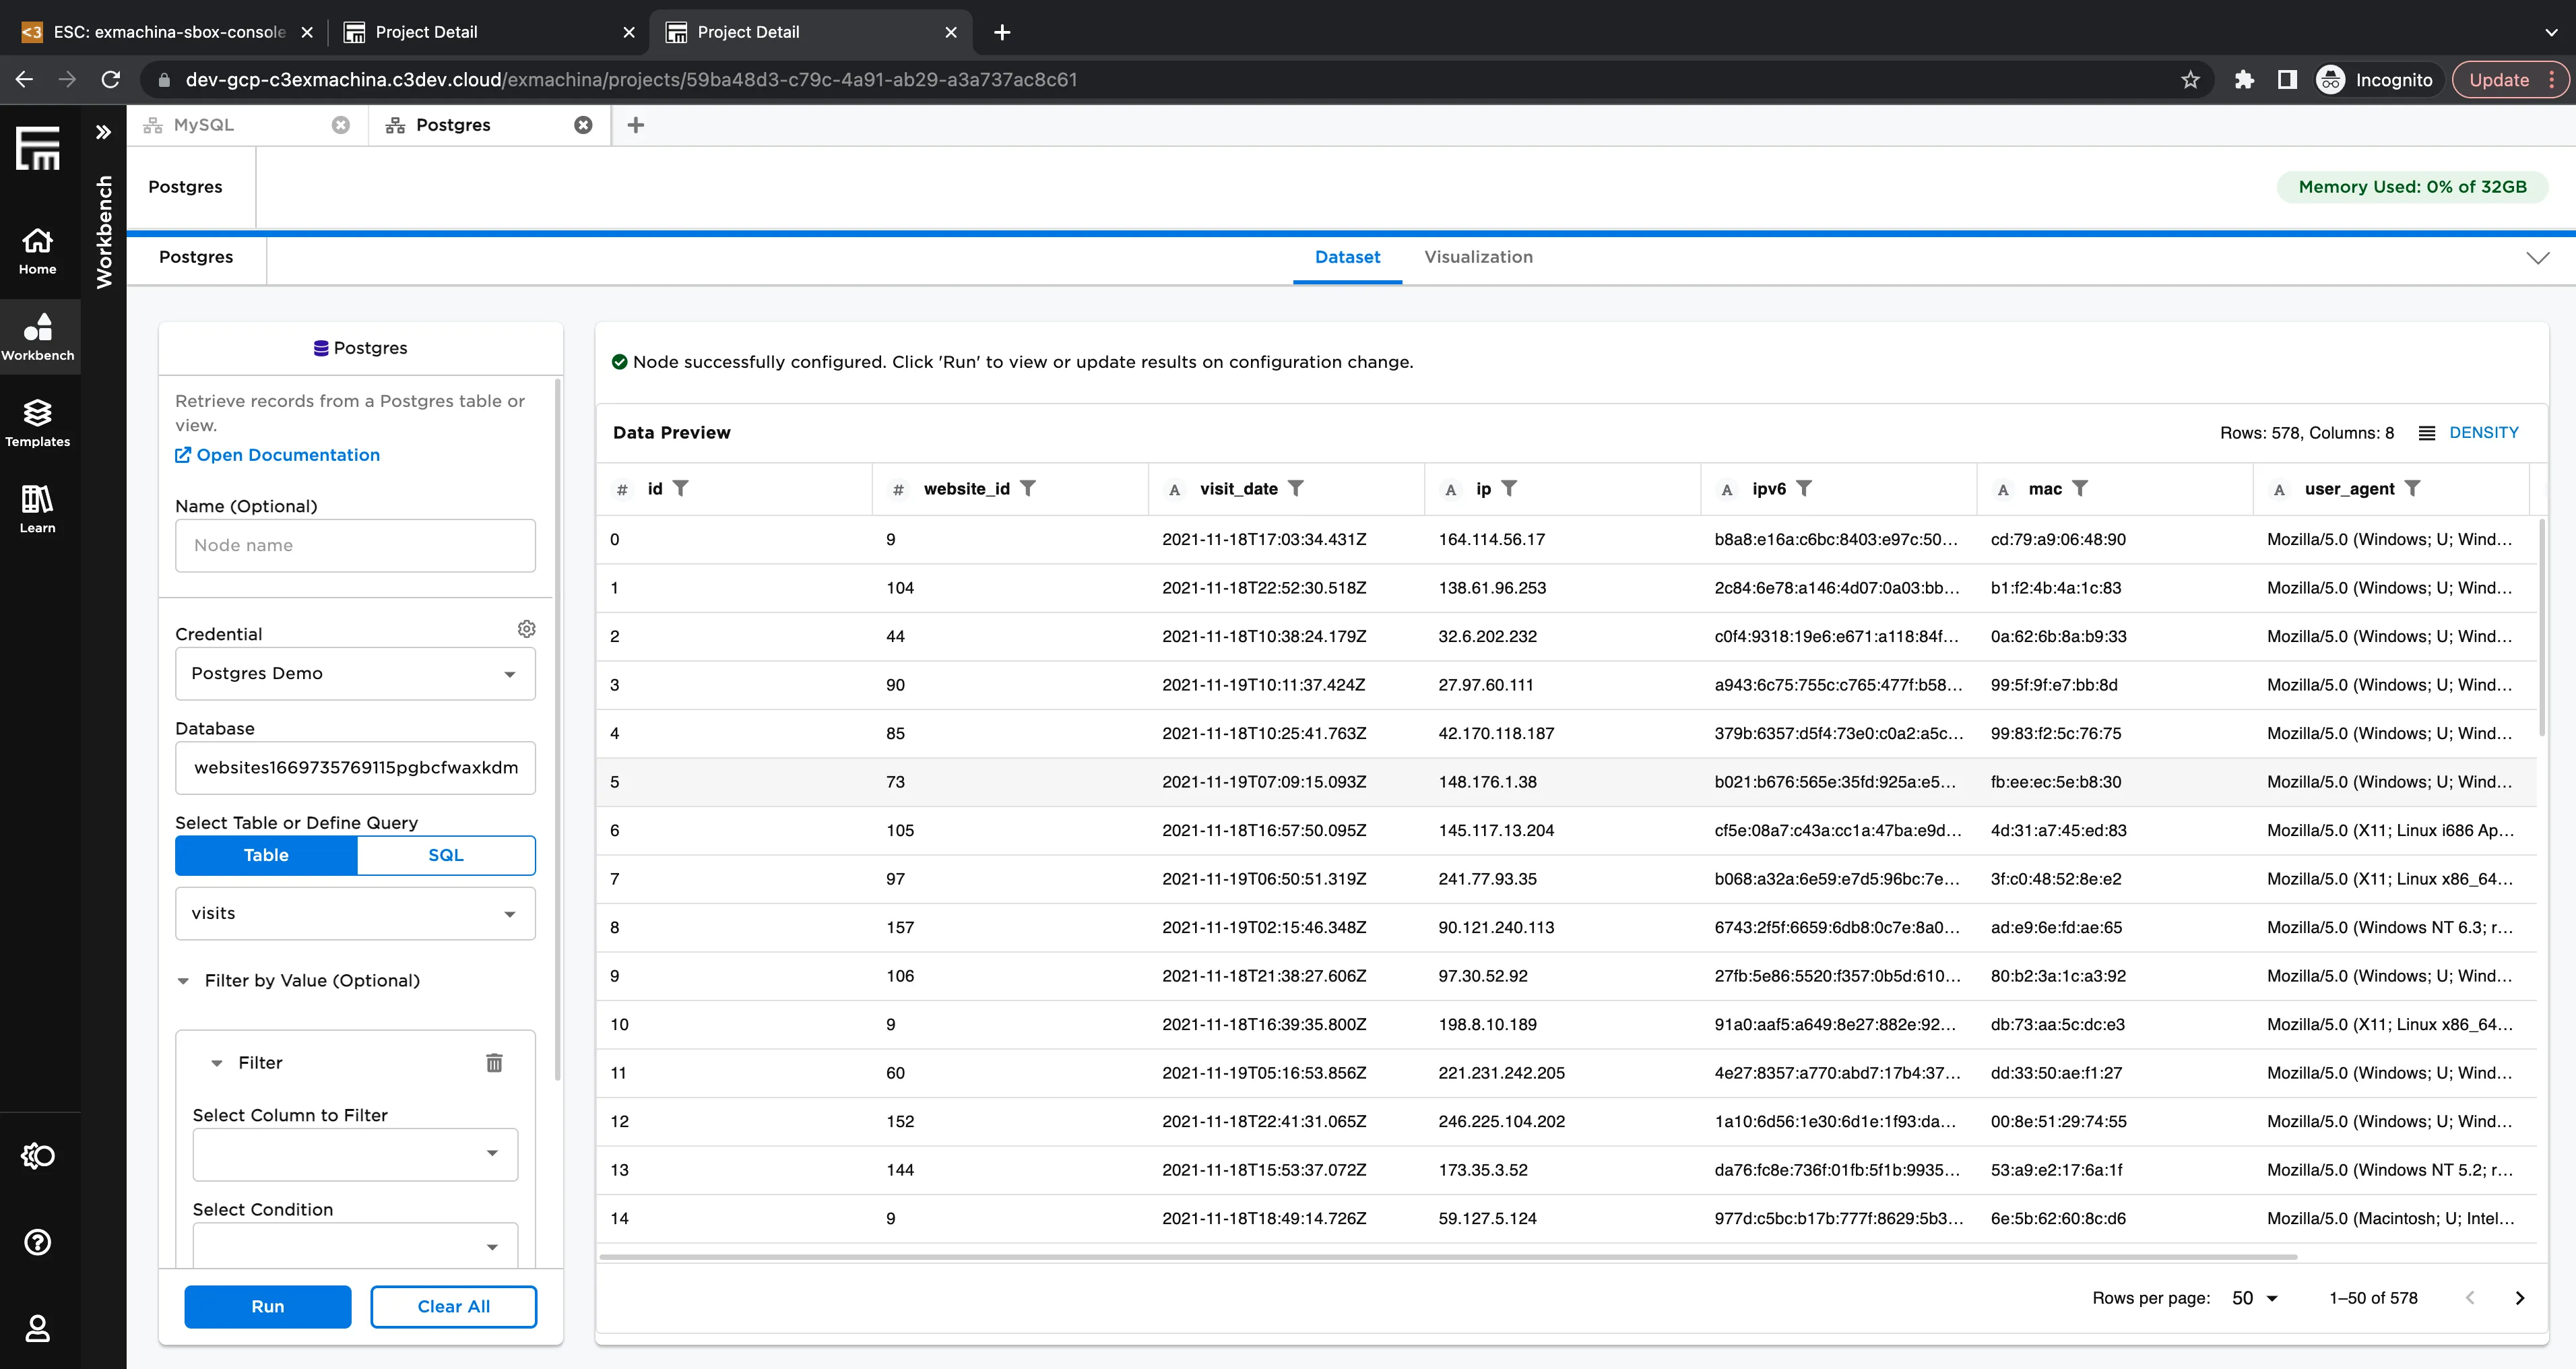Open Documentation for the Postgres node
The image size is (2576, 1369).
click(x=288, y=455)
